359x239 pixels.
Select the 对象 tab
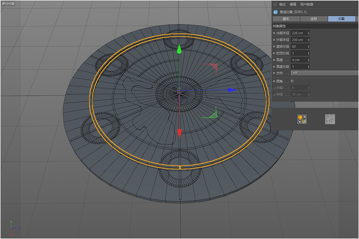pos(341,19)
